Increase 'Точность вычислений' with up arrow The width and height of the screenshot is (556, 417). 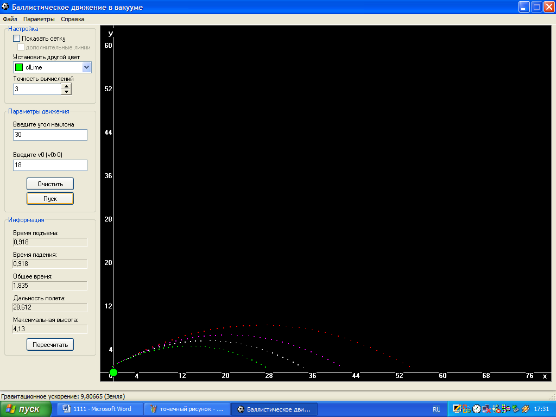pos(66,86)
